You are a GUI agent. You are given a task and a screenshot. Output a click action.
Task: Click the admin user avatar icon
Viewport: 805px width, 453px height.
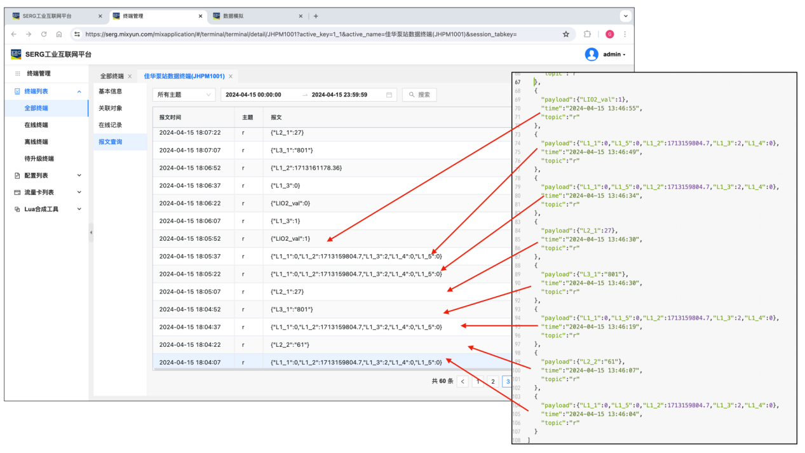(x=592, y=55)
